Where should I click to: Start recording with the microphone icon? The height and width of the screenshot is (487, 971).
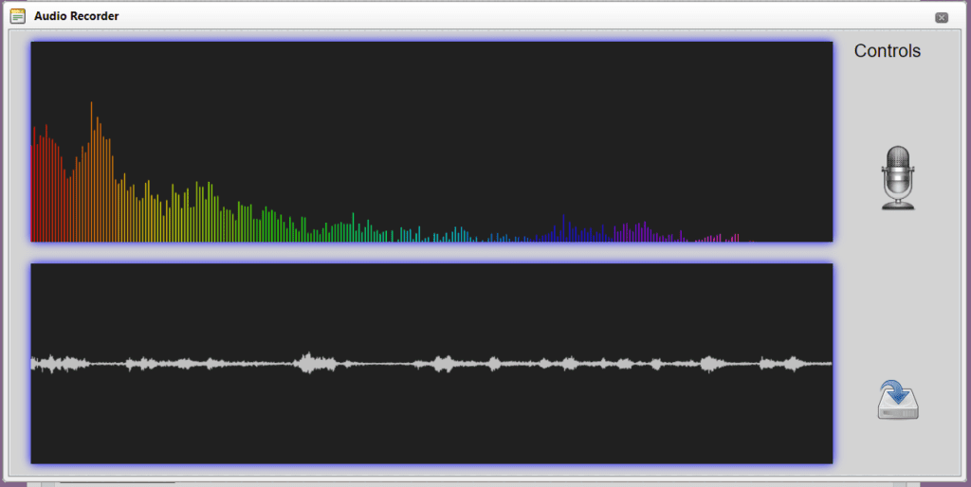pyautogui.click(x=898, y=178)
